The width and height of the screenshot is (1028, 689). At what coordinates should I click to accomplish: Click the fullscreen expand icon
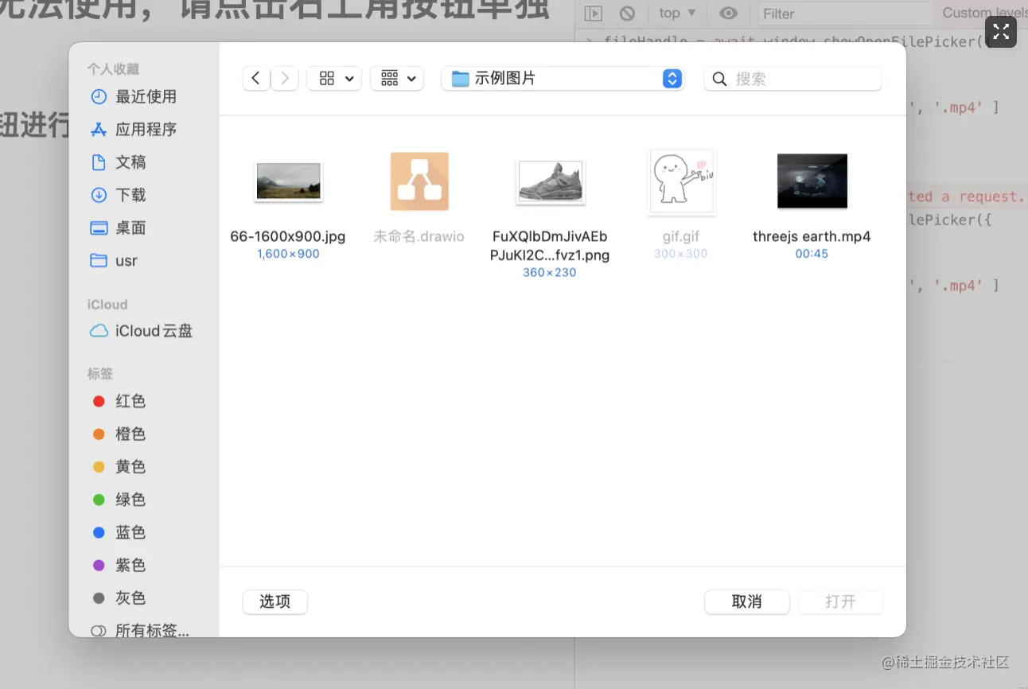click(1000, 32)
